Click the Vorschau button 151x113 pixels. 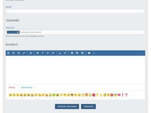tap(88, 106)
